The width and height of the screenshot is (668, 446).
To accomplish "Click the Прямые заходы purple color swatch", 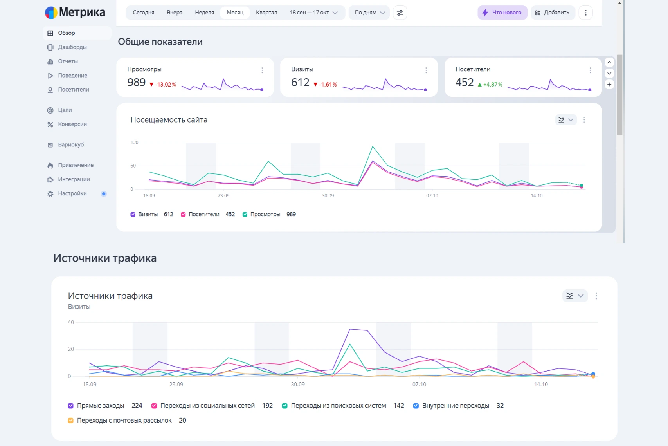I will coord(71,406).
